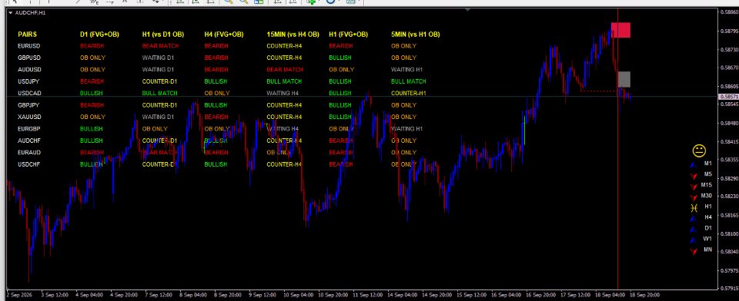Click the blue up arrow beside W1
Viewport: 739px width, 301px height.
(693, 240)
